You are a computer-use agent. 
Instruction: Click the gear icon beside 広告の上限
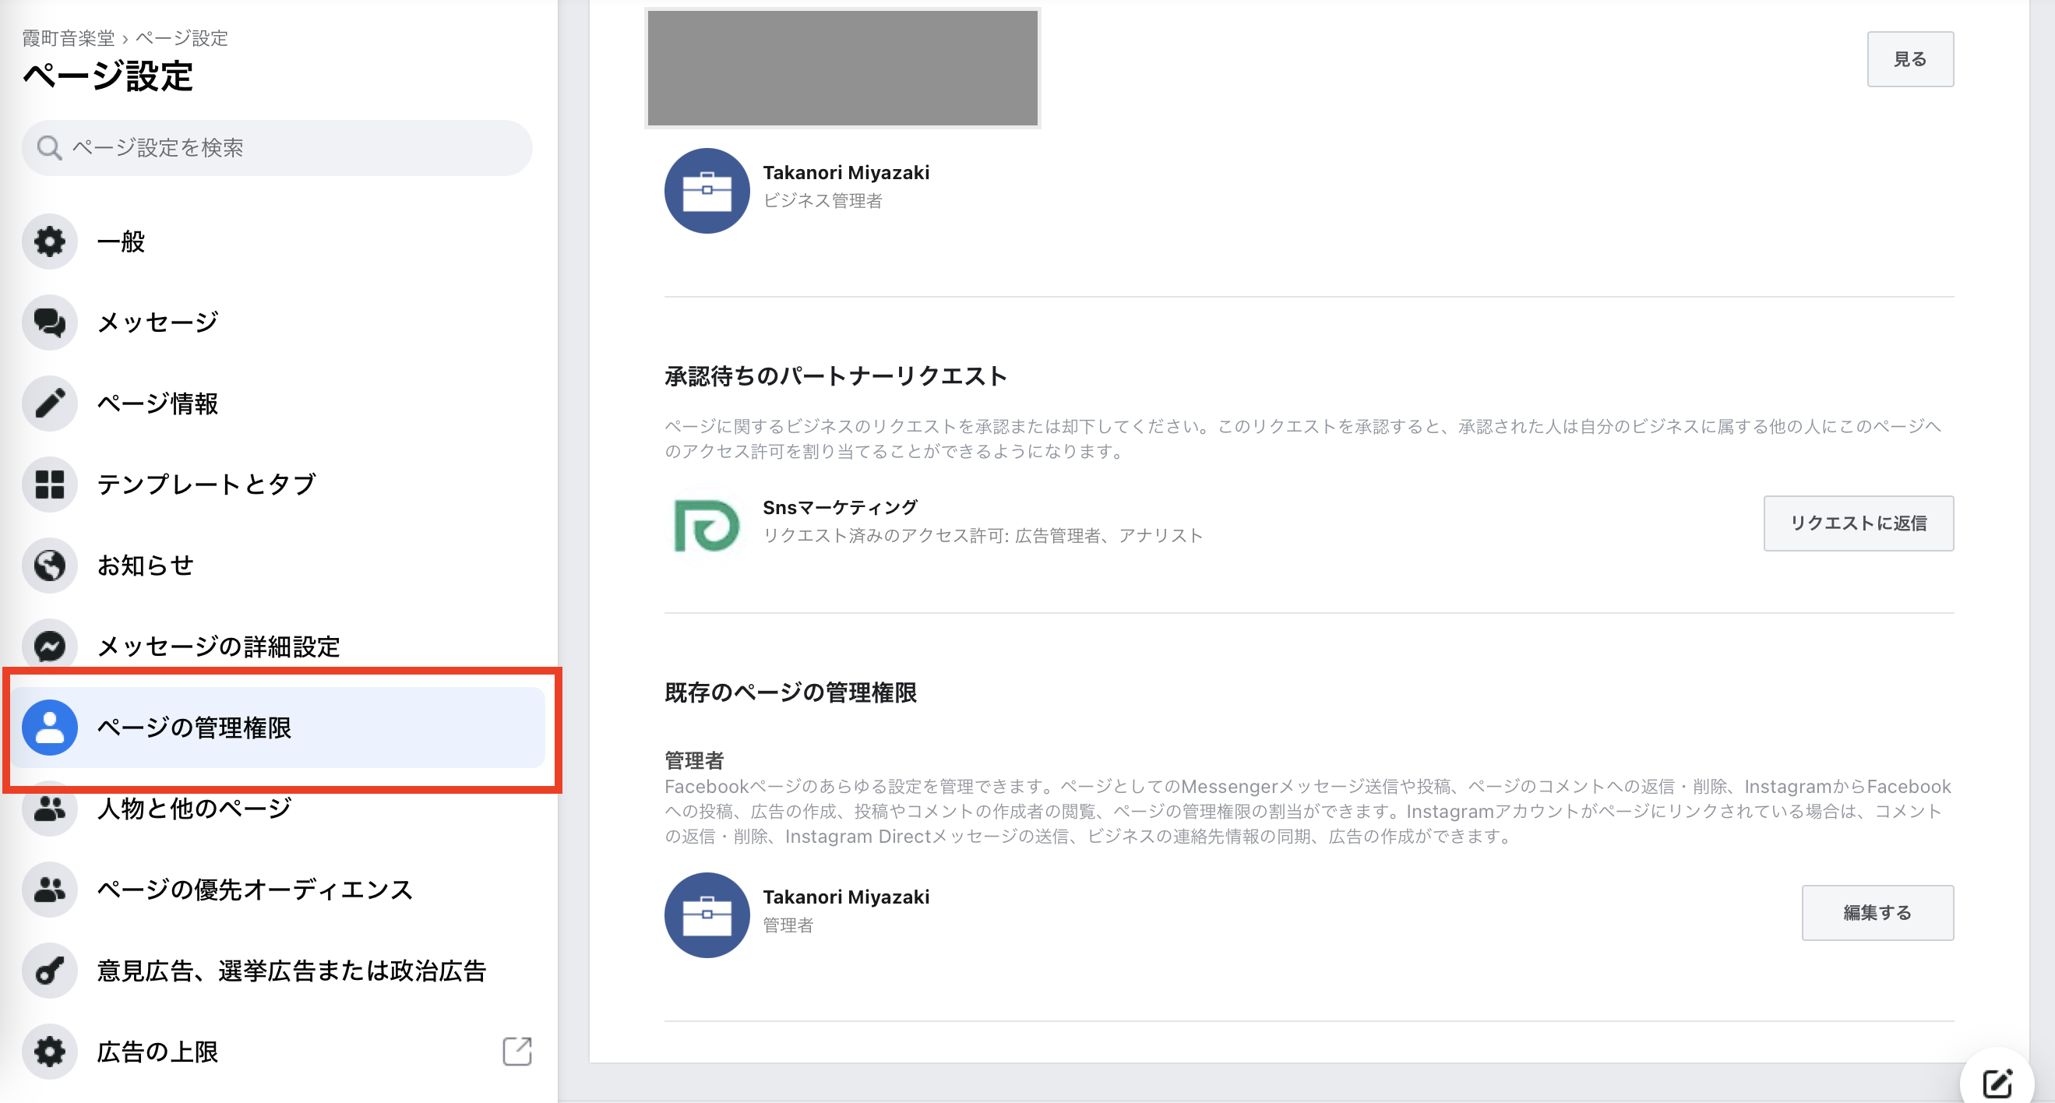coord(49,1051)
